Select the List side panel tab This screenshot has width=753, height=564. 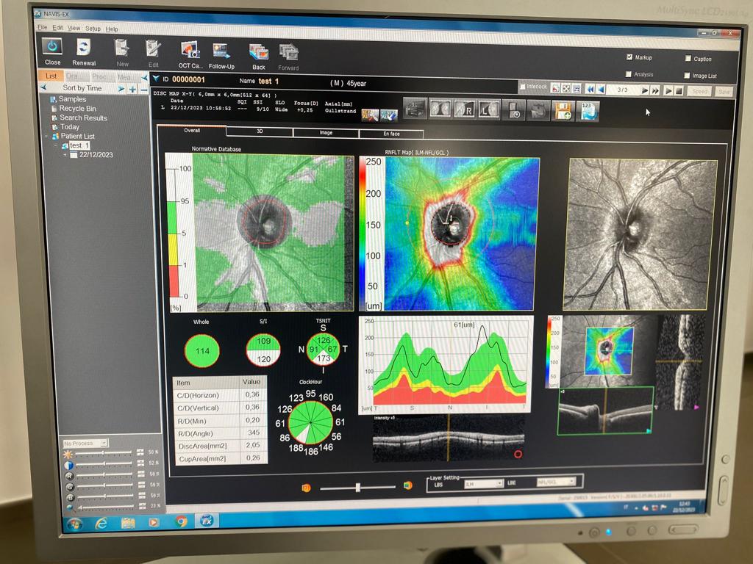click(x=51, y=76)
